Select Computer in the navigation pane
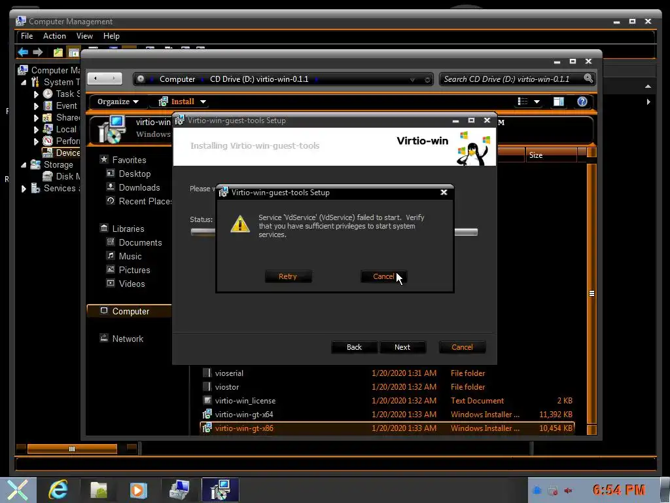This screenshot has height=503, width=670. click(130, 311)
